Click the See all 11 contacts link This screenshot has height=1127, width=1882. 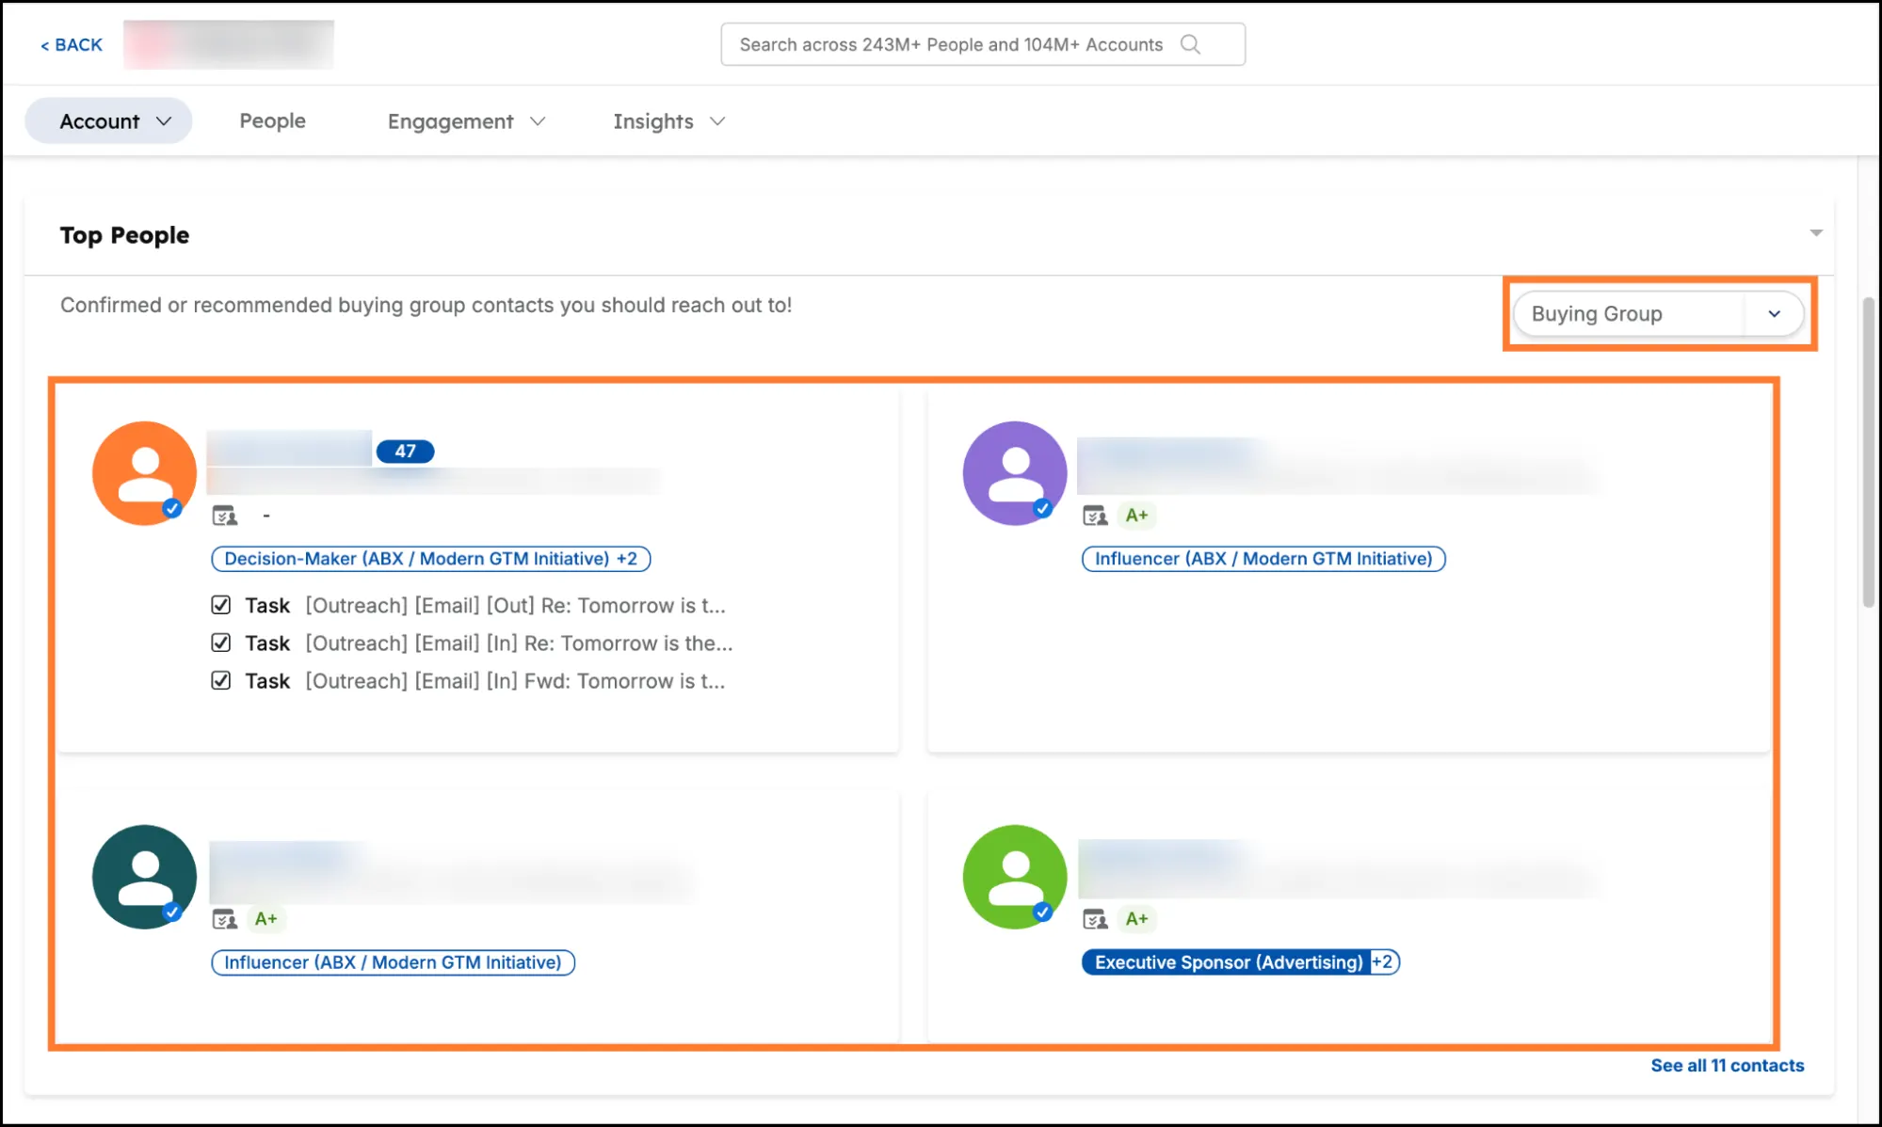point(1727,1065)
